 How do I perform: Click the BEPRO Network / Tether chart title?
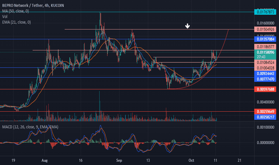[33, 5]
